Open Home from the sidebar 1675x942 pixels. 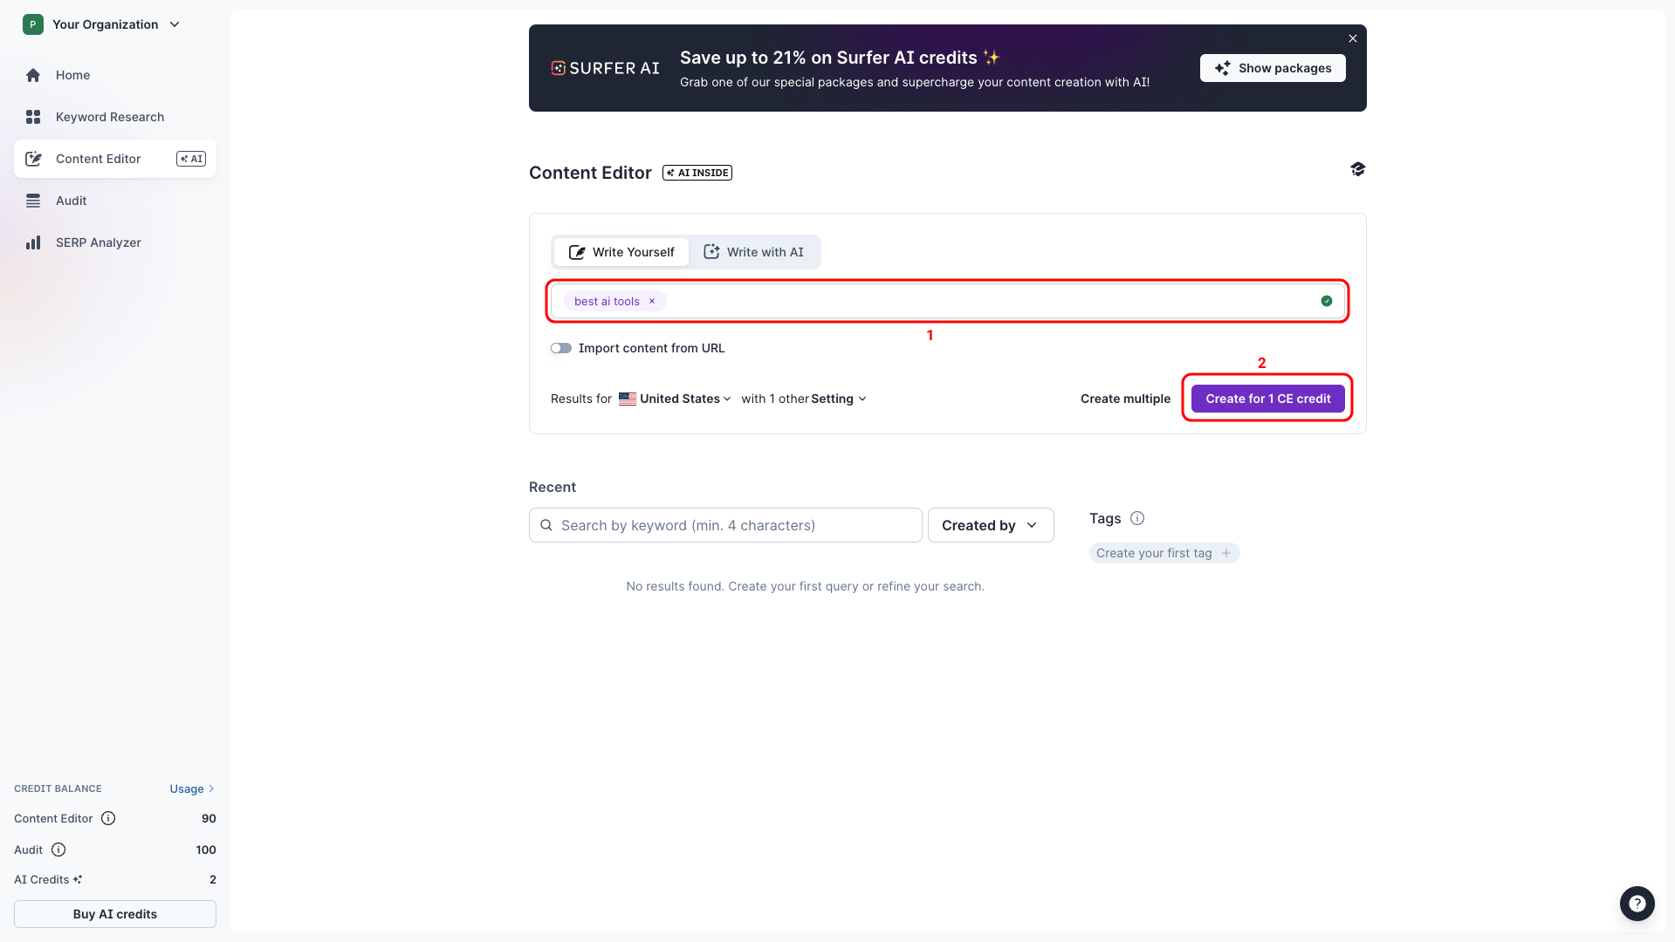click(x=72, y=75)
